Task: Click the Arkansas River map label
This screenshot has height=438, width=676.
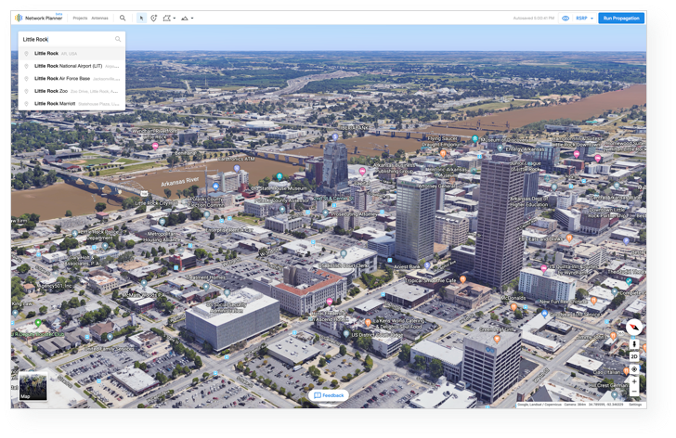Action: [x=180, y=181]
